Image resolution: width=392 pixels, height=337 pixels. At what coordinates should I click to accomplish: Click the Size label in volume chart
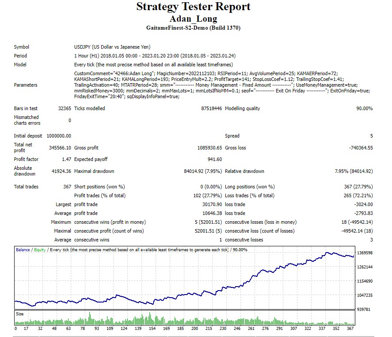tap(20, 314)
